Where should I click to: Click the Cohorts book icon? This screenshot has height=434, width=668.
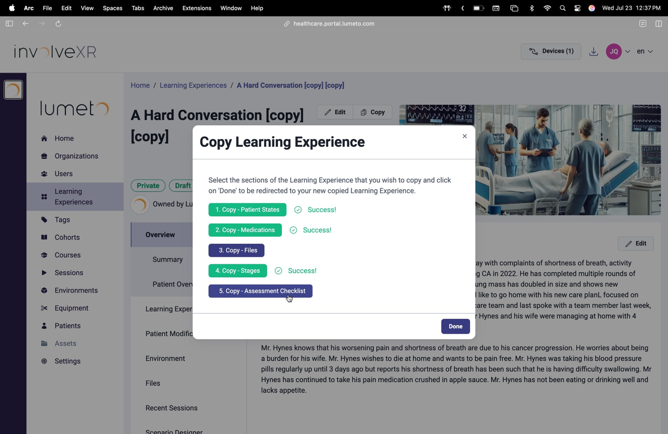pos(44,238)
